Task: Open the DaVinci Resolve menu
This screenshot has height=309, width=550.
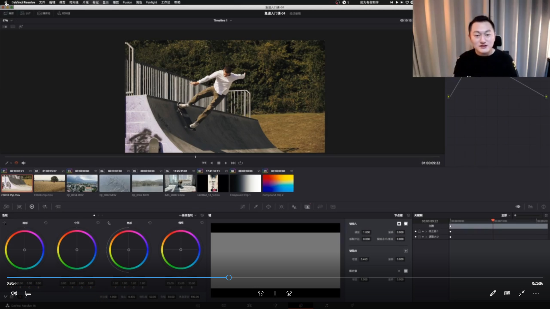Action: (x=23, y=2)
